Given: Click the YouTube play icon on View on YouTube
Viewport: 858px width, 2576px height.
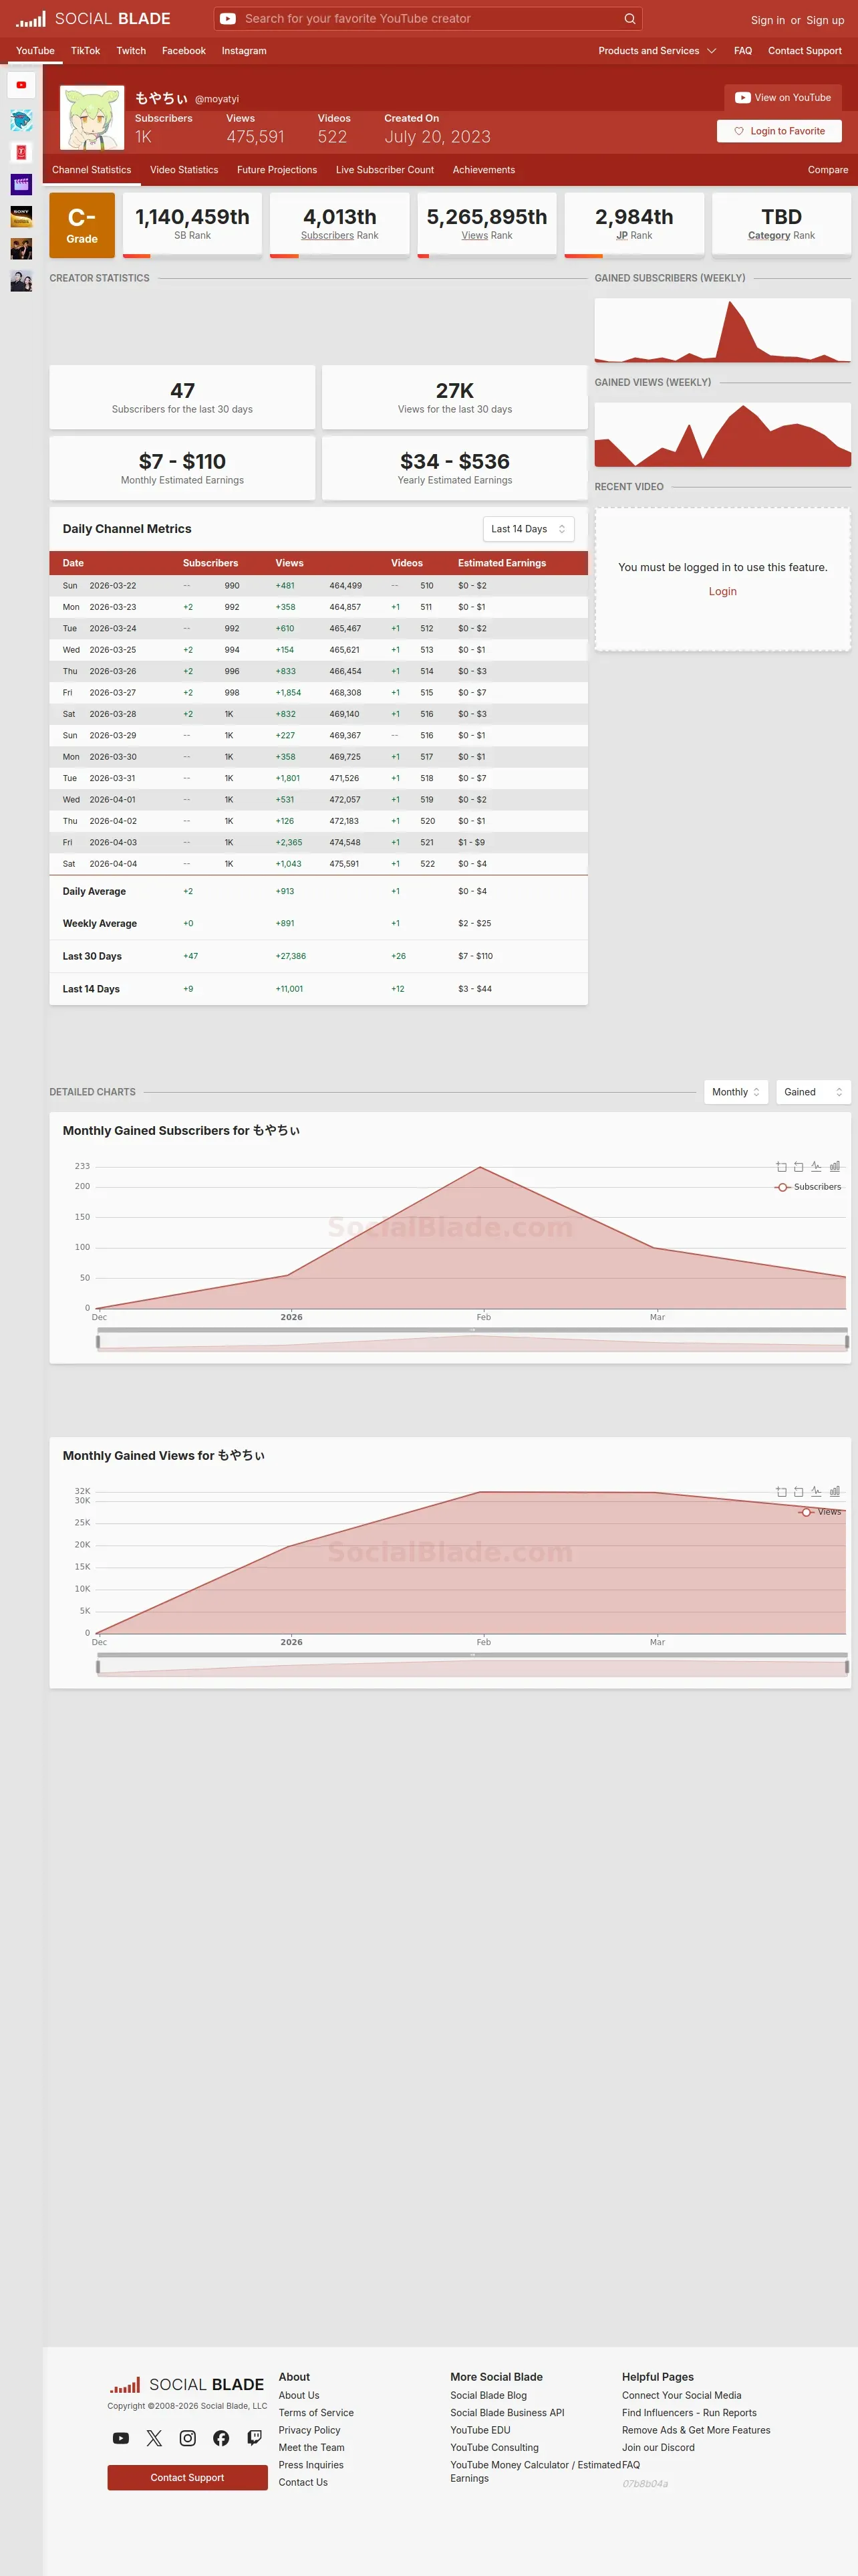Looking at the screenshot, I should [742, 98].
